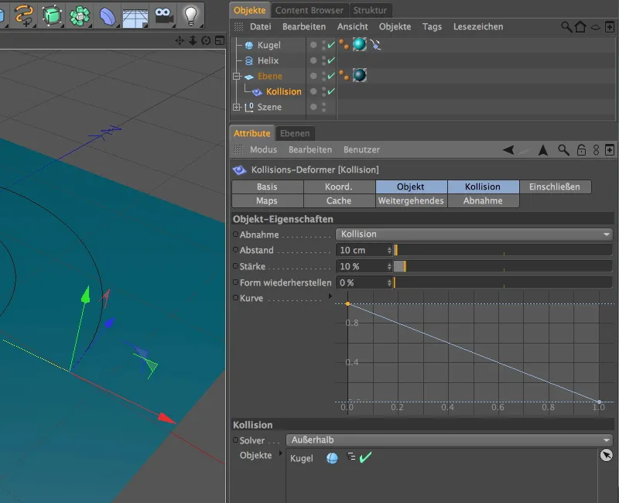Click the object picker arrow for Objekte list
The width and height of the screenshot is (619, 503).
(x=606, y=455)
